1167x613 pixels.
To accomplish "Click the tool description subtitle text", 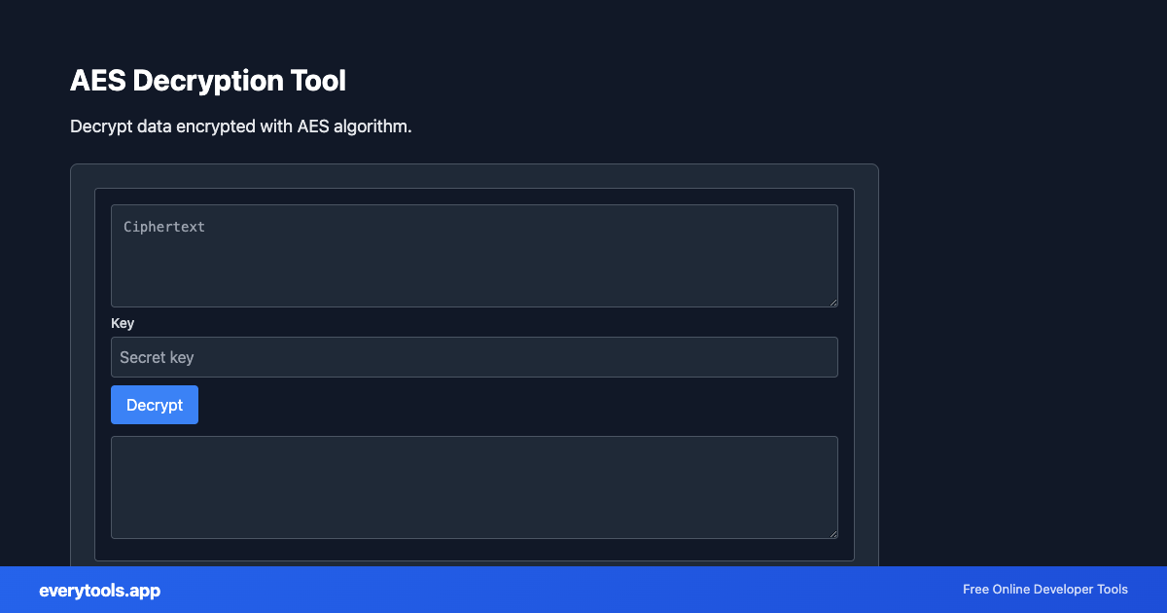I will pos(240,126).
